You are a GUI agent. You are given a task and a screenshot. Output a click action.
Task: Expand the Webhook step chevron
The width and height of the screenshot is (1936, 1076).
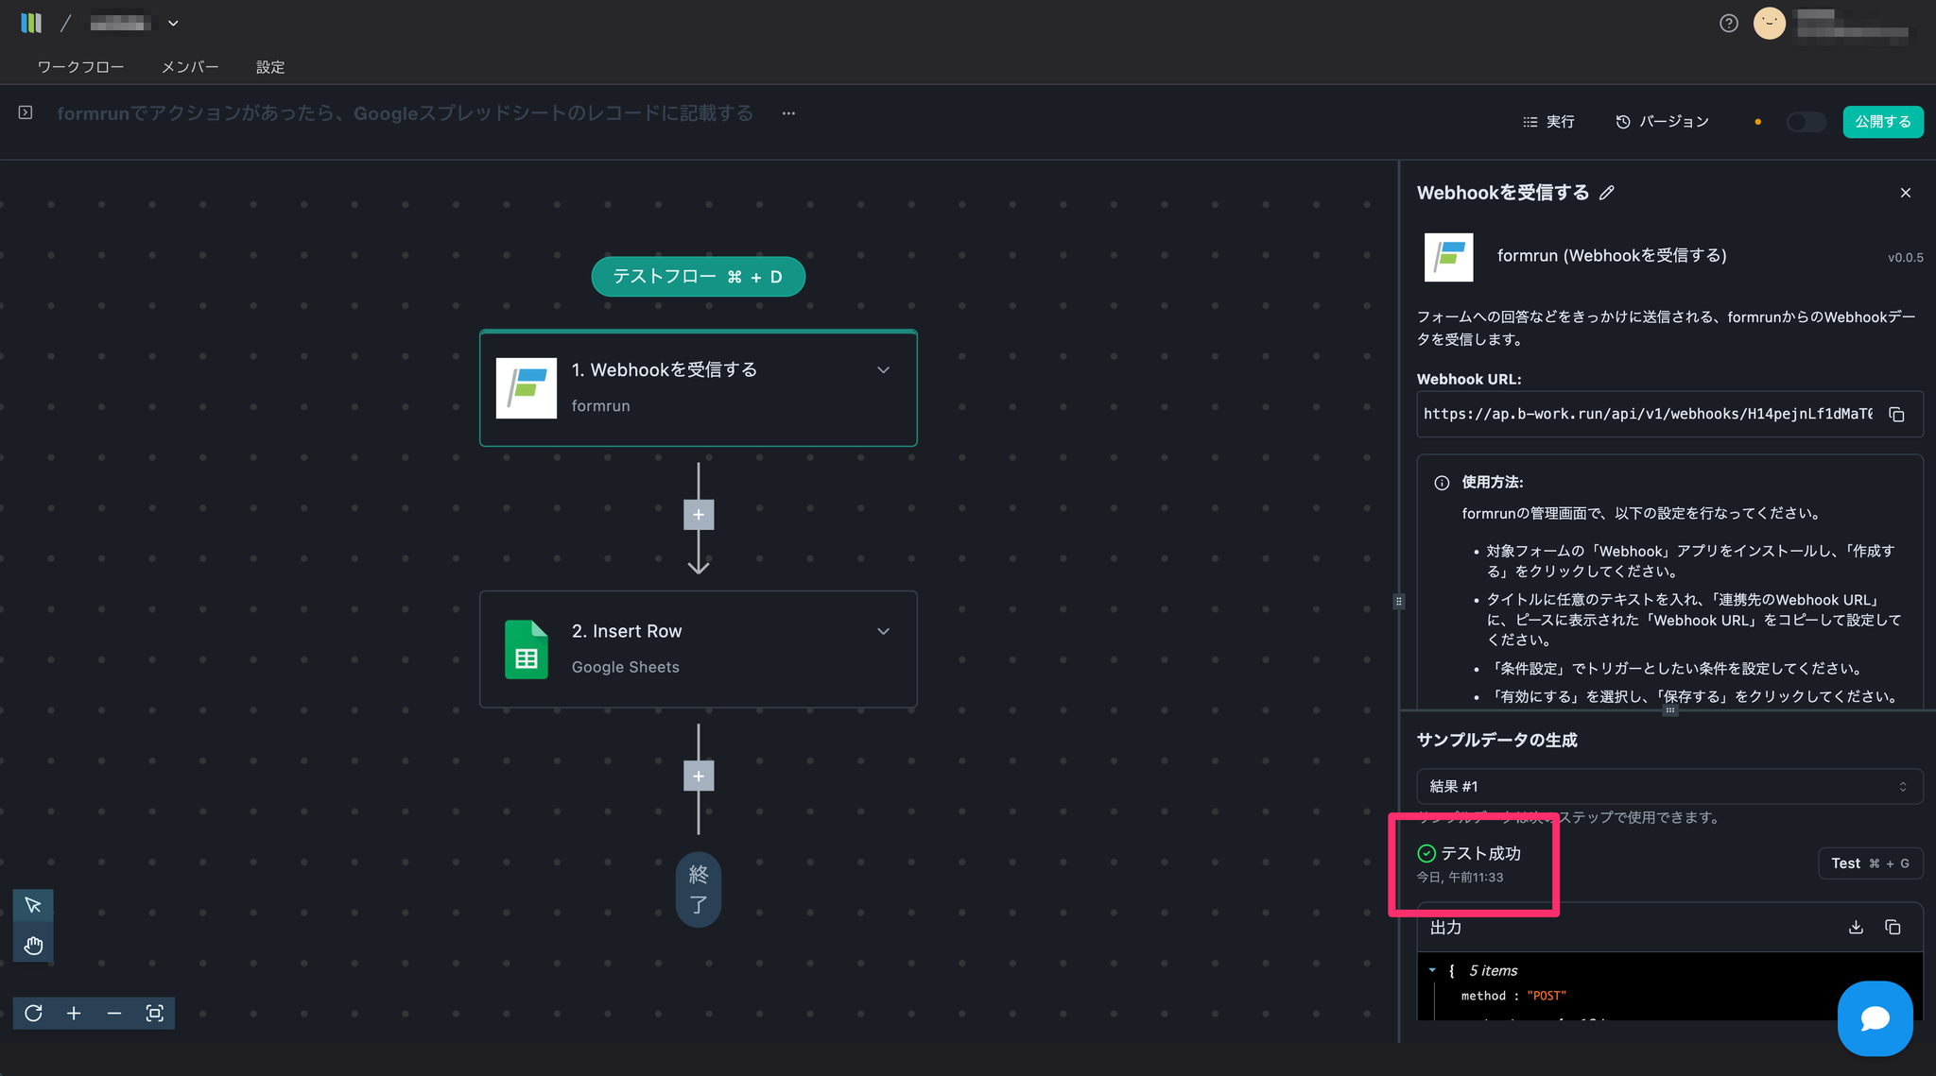[883, 370]
